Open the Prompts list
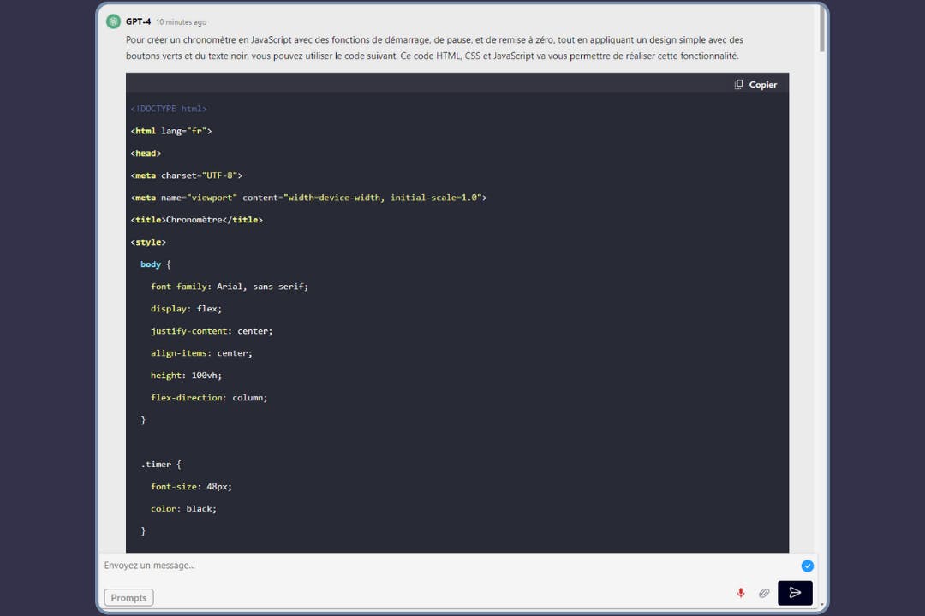The width and height of the screenshot is (925, 616). (x=128, y=597)
